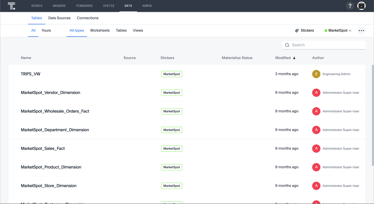
Task: Click the Stickers tag icon
Action: tap(297, 31)
